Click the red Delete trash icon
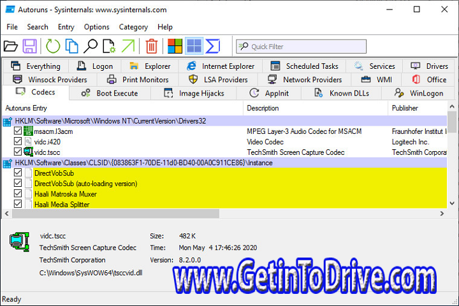This screenshot has width=459, height=306. tap(152, 47)
